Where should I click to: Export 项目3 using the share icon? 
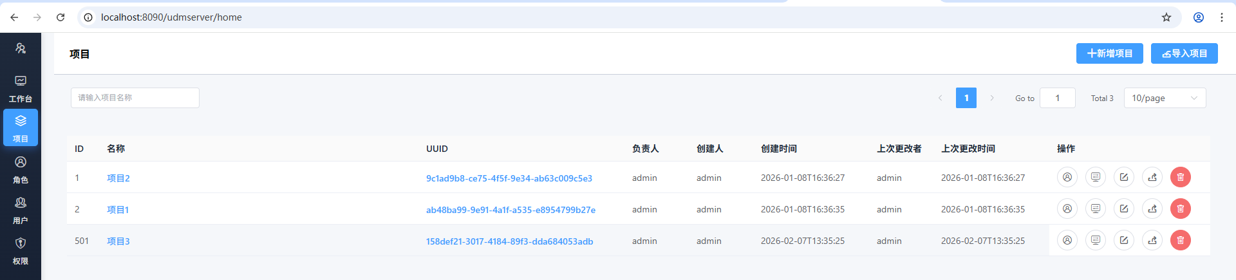tap(1152, 240)
